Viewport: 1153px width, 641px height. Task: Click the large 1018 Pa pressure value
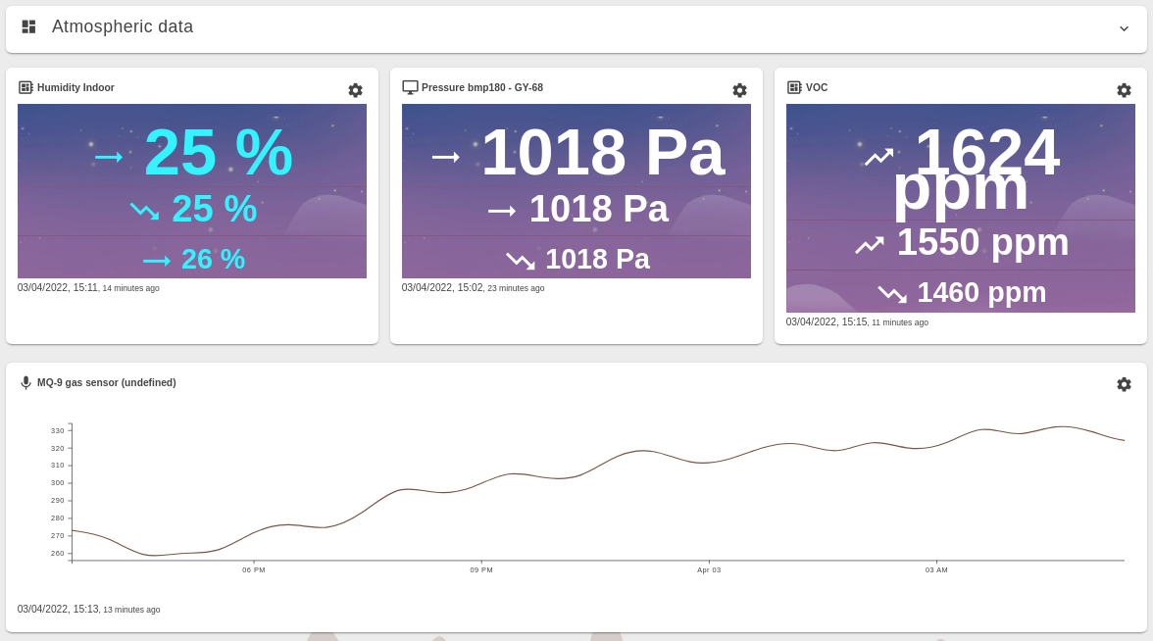pyautogui.click(x=604, y=153)
